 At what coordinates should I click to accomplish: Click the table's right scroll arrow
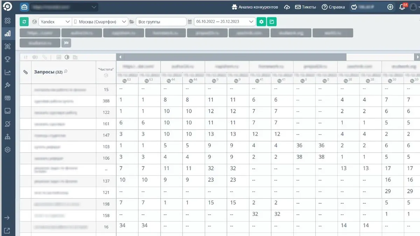point(417,57)
